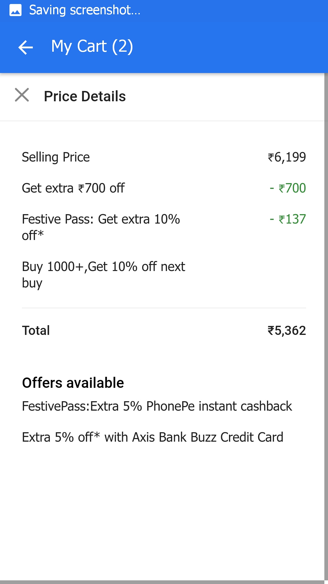Viewport: 328px width, 584px height.
Task: Close the Price Details panel
Action: tap(22, 95)
